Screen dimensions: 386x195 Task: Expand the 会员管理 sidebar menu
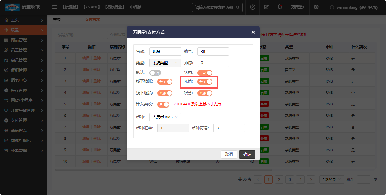[x=24, y=60]
